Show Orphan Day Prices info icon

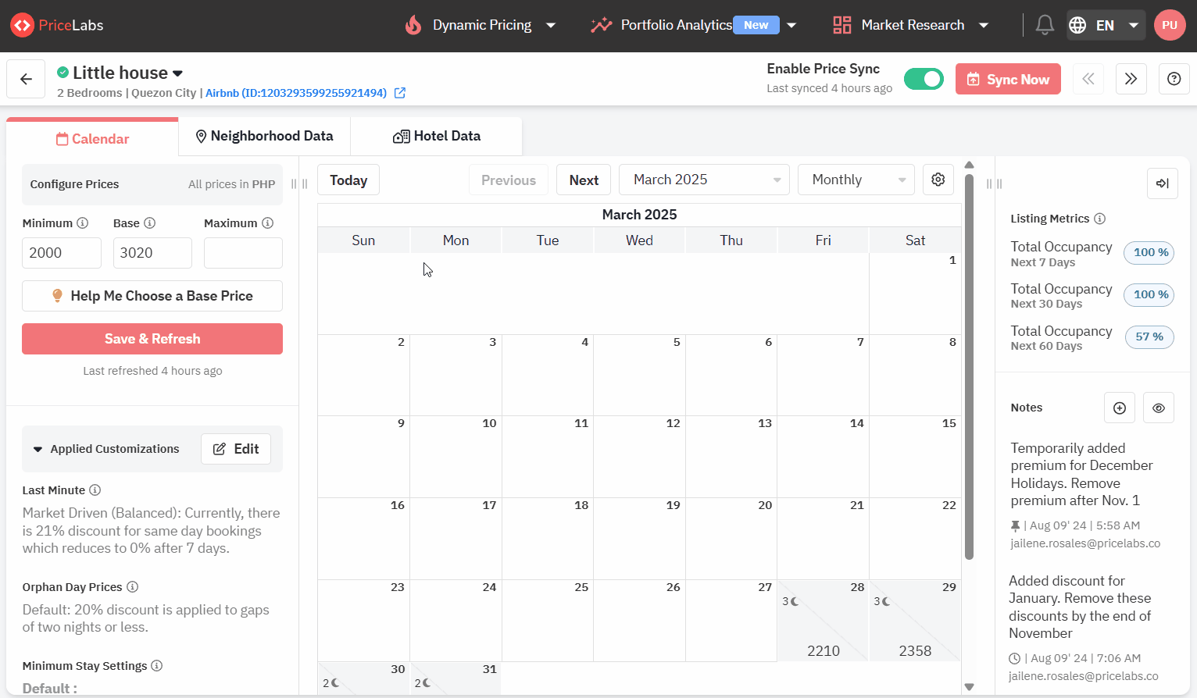[x=132, y=587]
